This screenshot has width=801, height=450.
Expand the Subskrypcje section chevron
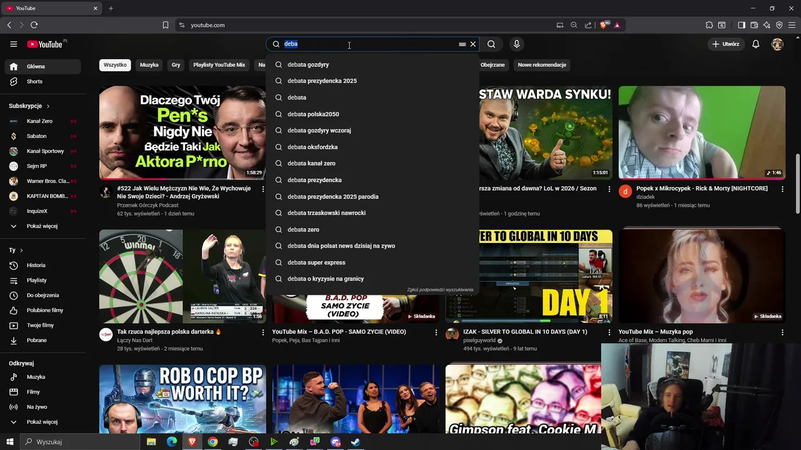(x=48, y=106)
